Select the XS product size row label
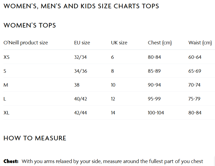This screenshot has height=166, width=215. 6,57
